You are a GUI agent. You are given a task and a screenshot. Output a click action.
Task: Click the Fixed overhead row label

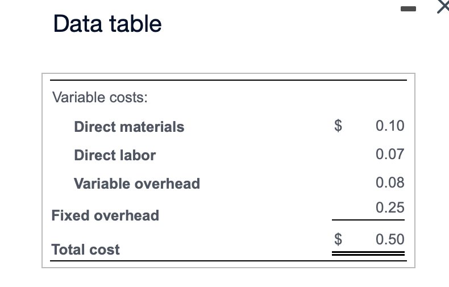[105, 215]
